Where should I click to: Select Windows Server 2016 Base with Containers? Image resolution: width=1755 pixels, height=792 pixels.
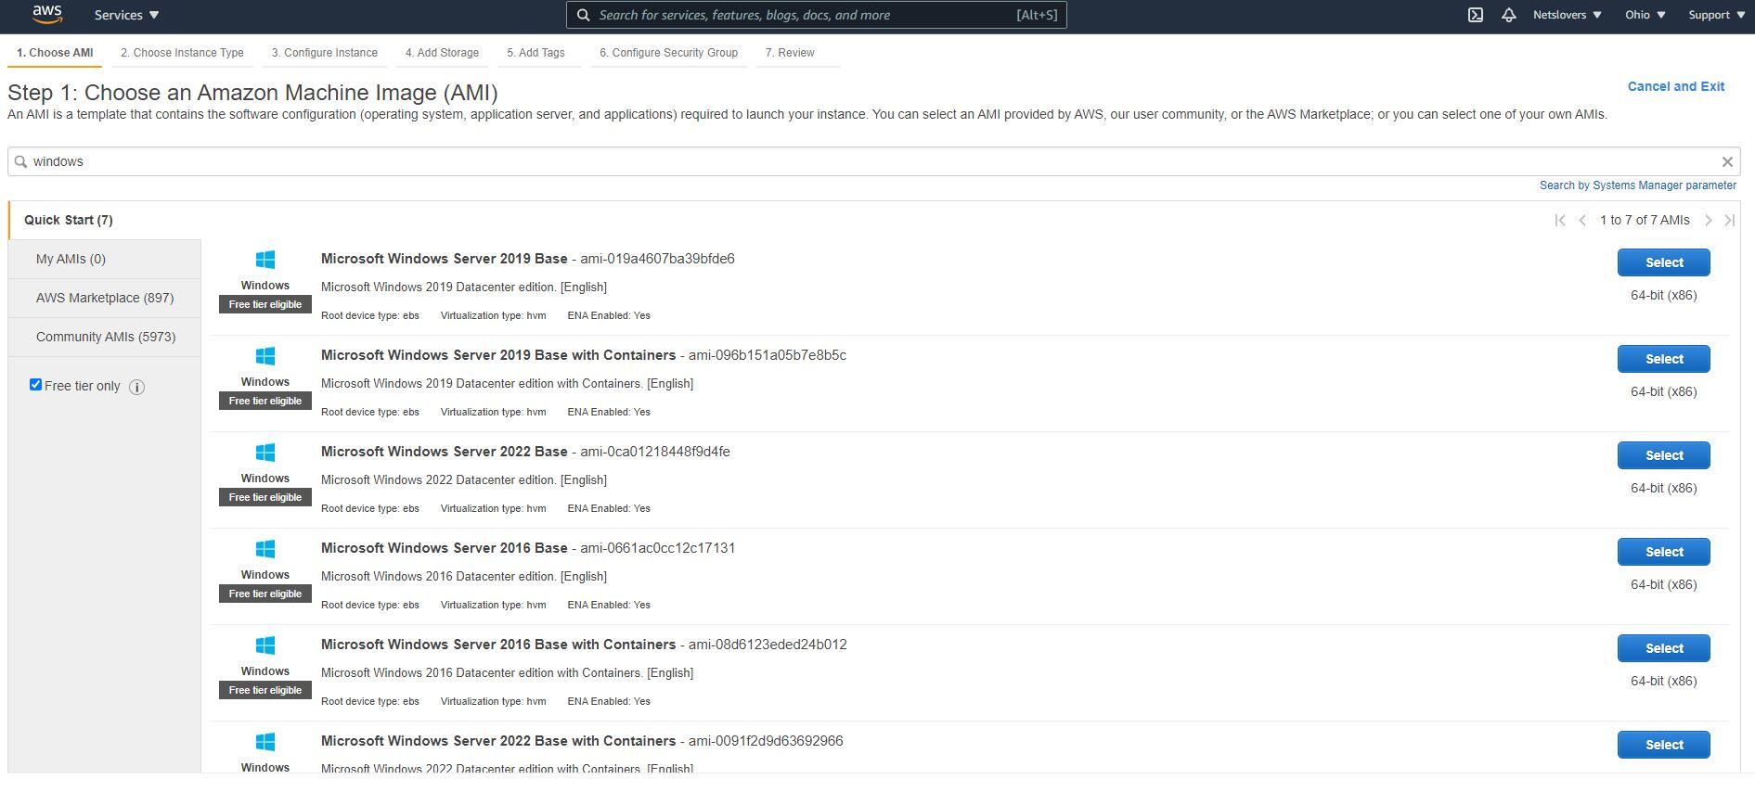coord(1663,648)
